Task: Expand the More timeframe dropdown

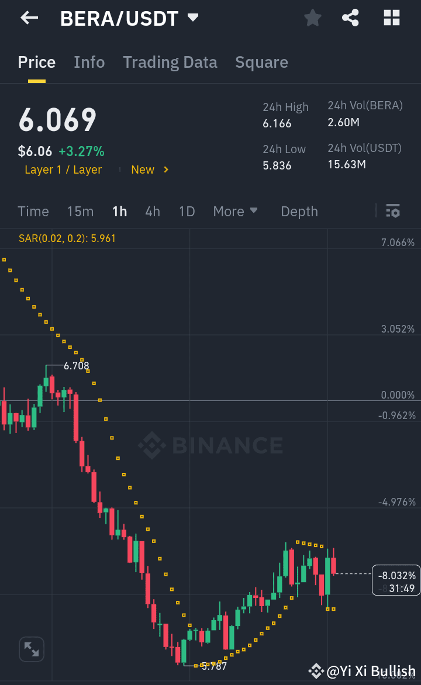Action: (x=236, y=211)
